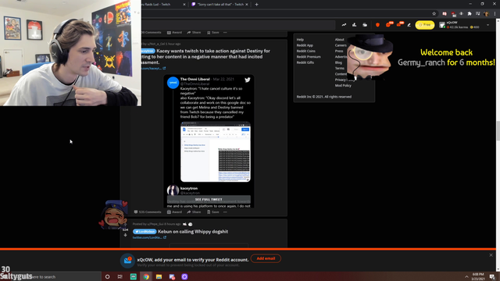
Task: Click Award in the top post action bar
Action: click(x=174, y=33)
